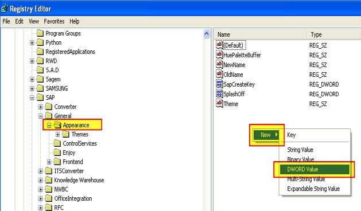Collapse the SAP key node
Screen dimensions: 361x211
[32, 98]
